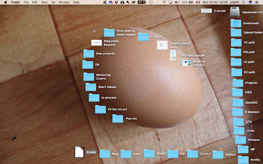The height and width of the screenshot is (164, 263).
Task: Select the FB the 1st oct folder
Action: pos(100,109)
